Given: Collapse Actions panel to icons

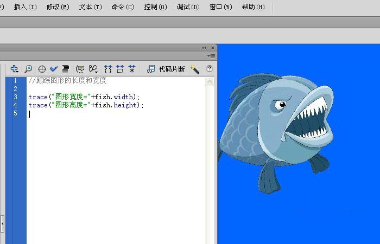Looking at the screenshot, I should [204, 48].
